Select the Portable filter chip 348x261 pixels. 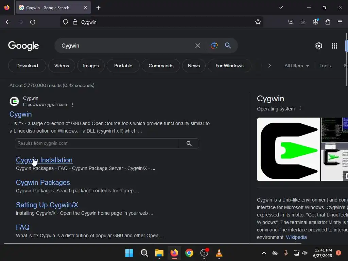123,66
